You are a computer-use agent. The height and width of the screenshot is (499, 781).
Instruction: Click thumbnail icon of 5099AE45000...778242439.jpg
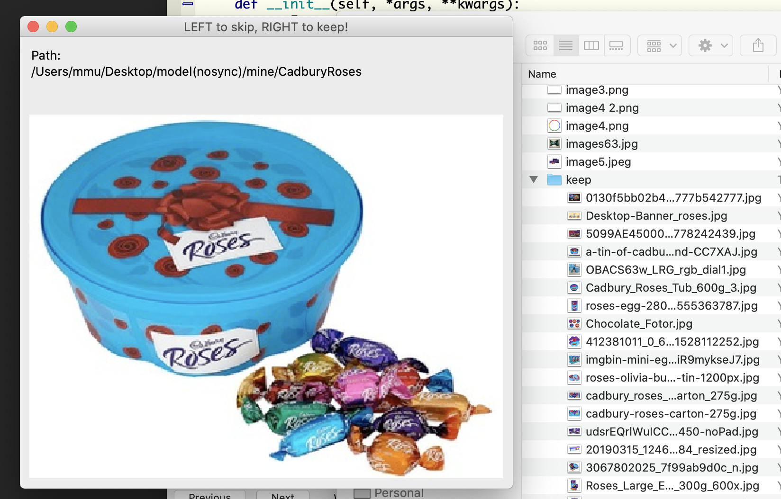(574, 234)
